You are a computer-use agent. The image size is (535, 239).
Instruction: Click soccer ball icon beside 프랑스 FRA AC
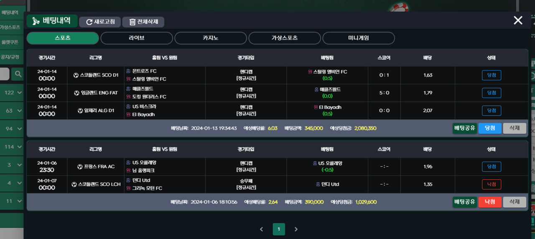(80, 167)
